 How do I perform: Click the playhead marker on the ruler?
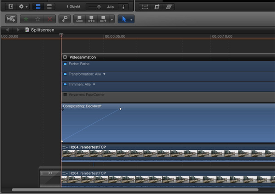tap(61, 35)
